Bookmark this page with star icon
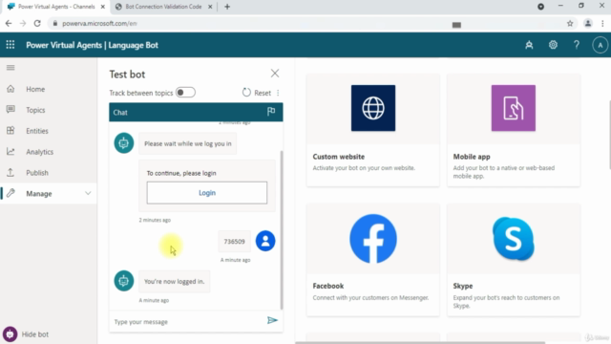611x344 pixels. 570,23
